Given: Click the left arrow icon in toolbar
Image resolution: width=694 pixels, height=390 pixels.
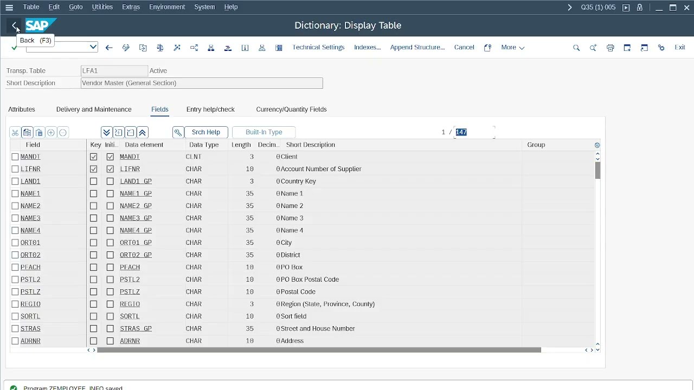Looking at the screenshot, I should point(109,48).
